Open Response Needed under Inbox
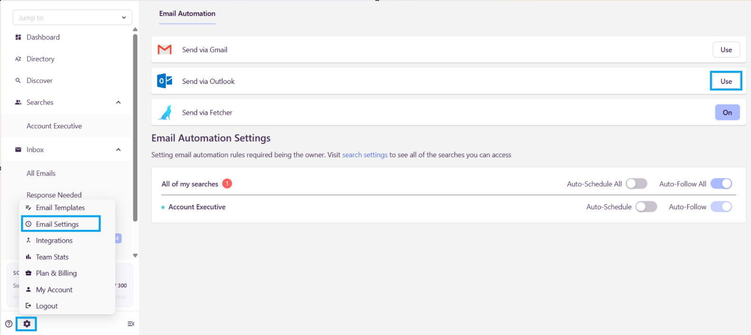 [x=54, y=195]
